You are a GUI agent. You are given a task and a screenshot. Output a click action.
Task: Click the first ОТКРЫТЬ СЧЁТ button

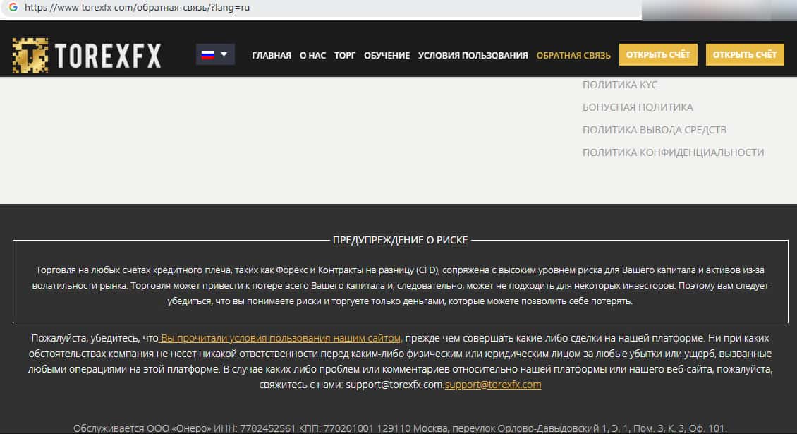coord(658,54)
